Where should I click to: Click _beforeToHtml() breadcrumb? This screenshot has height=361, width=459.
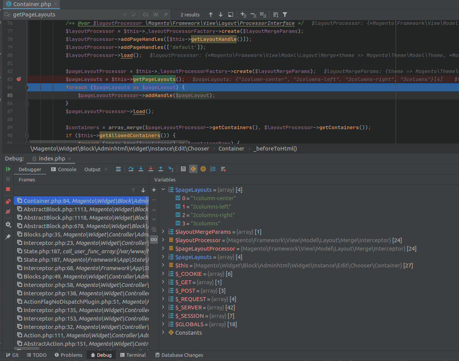[x=275, y=149]
